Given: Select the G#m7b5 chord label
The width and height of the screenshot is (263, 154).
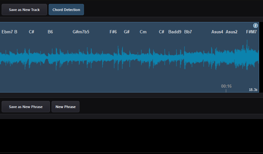Looking at the screenshot, I should [x=81, y=32].
